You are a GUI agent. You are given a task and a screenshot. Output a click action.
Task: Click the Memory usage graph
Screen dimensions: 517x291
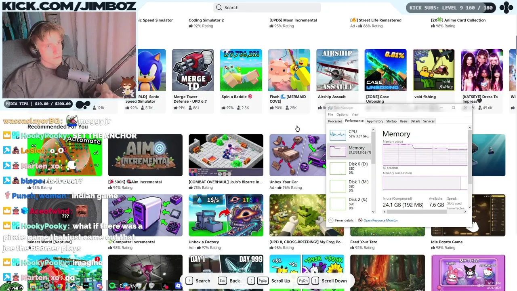tap(425, 154)
